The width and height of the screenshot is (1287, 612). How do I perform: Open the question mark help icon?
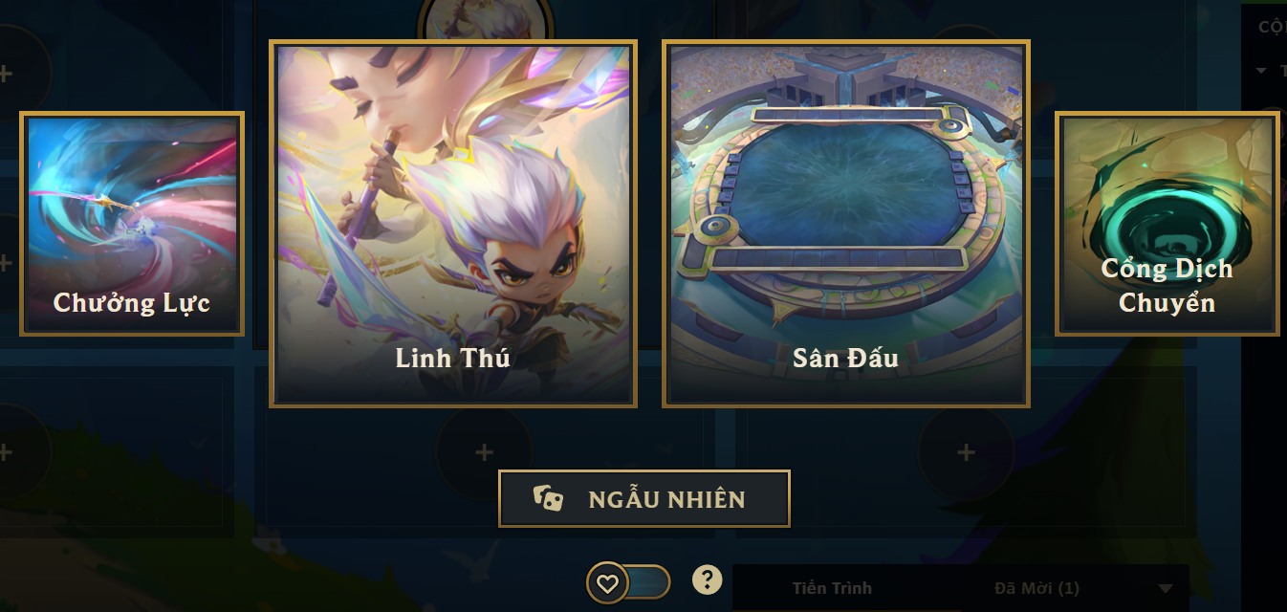[707, 579]
